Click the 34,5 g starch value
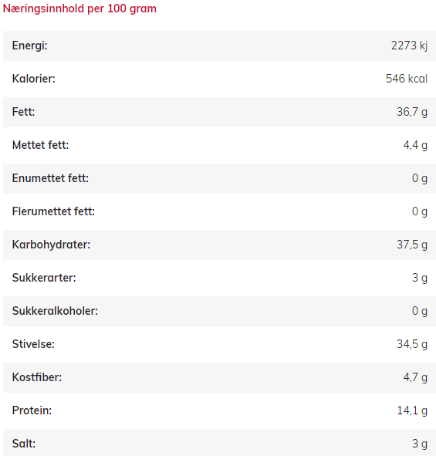The image size is (436, 456). 412,344
